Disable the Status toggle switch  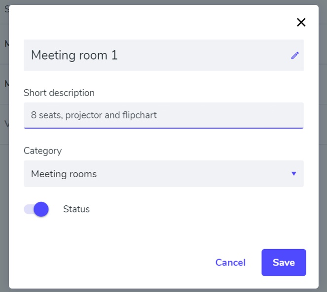point(36,209)
